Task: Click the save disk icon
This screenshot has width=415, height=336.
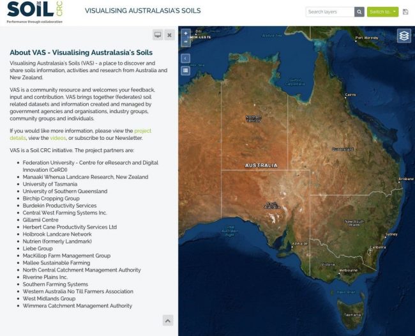Action: 405,11
